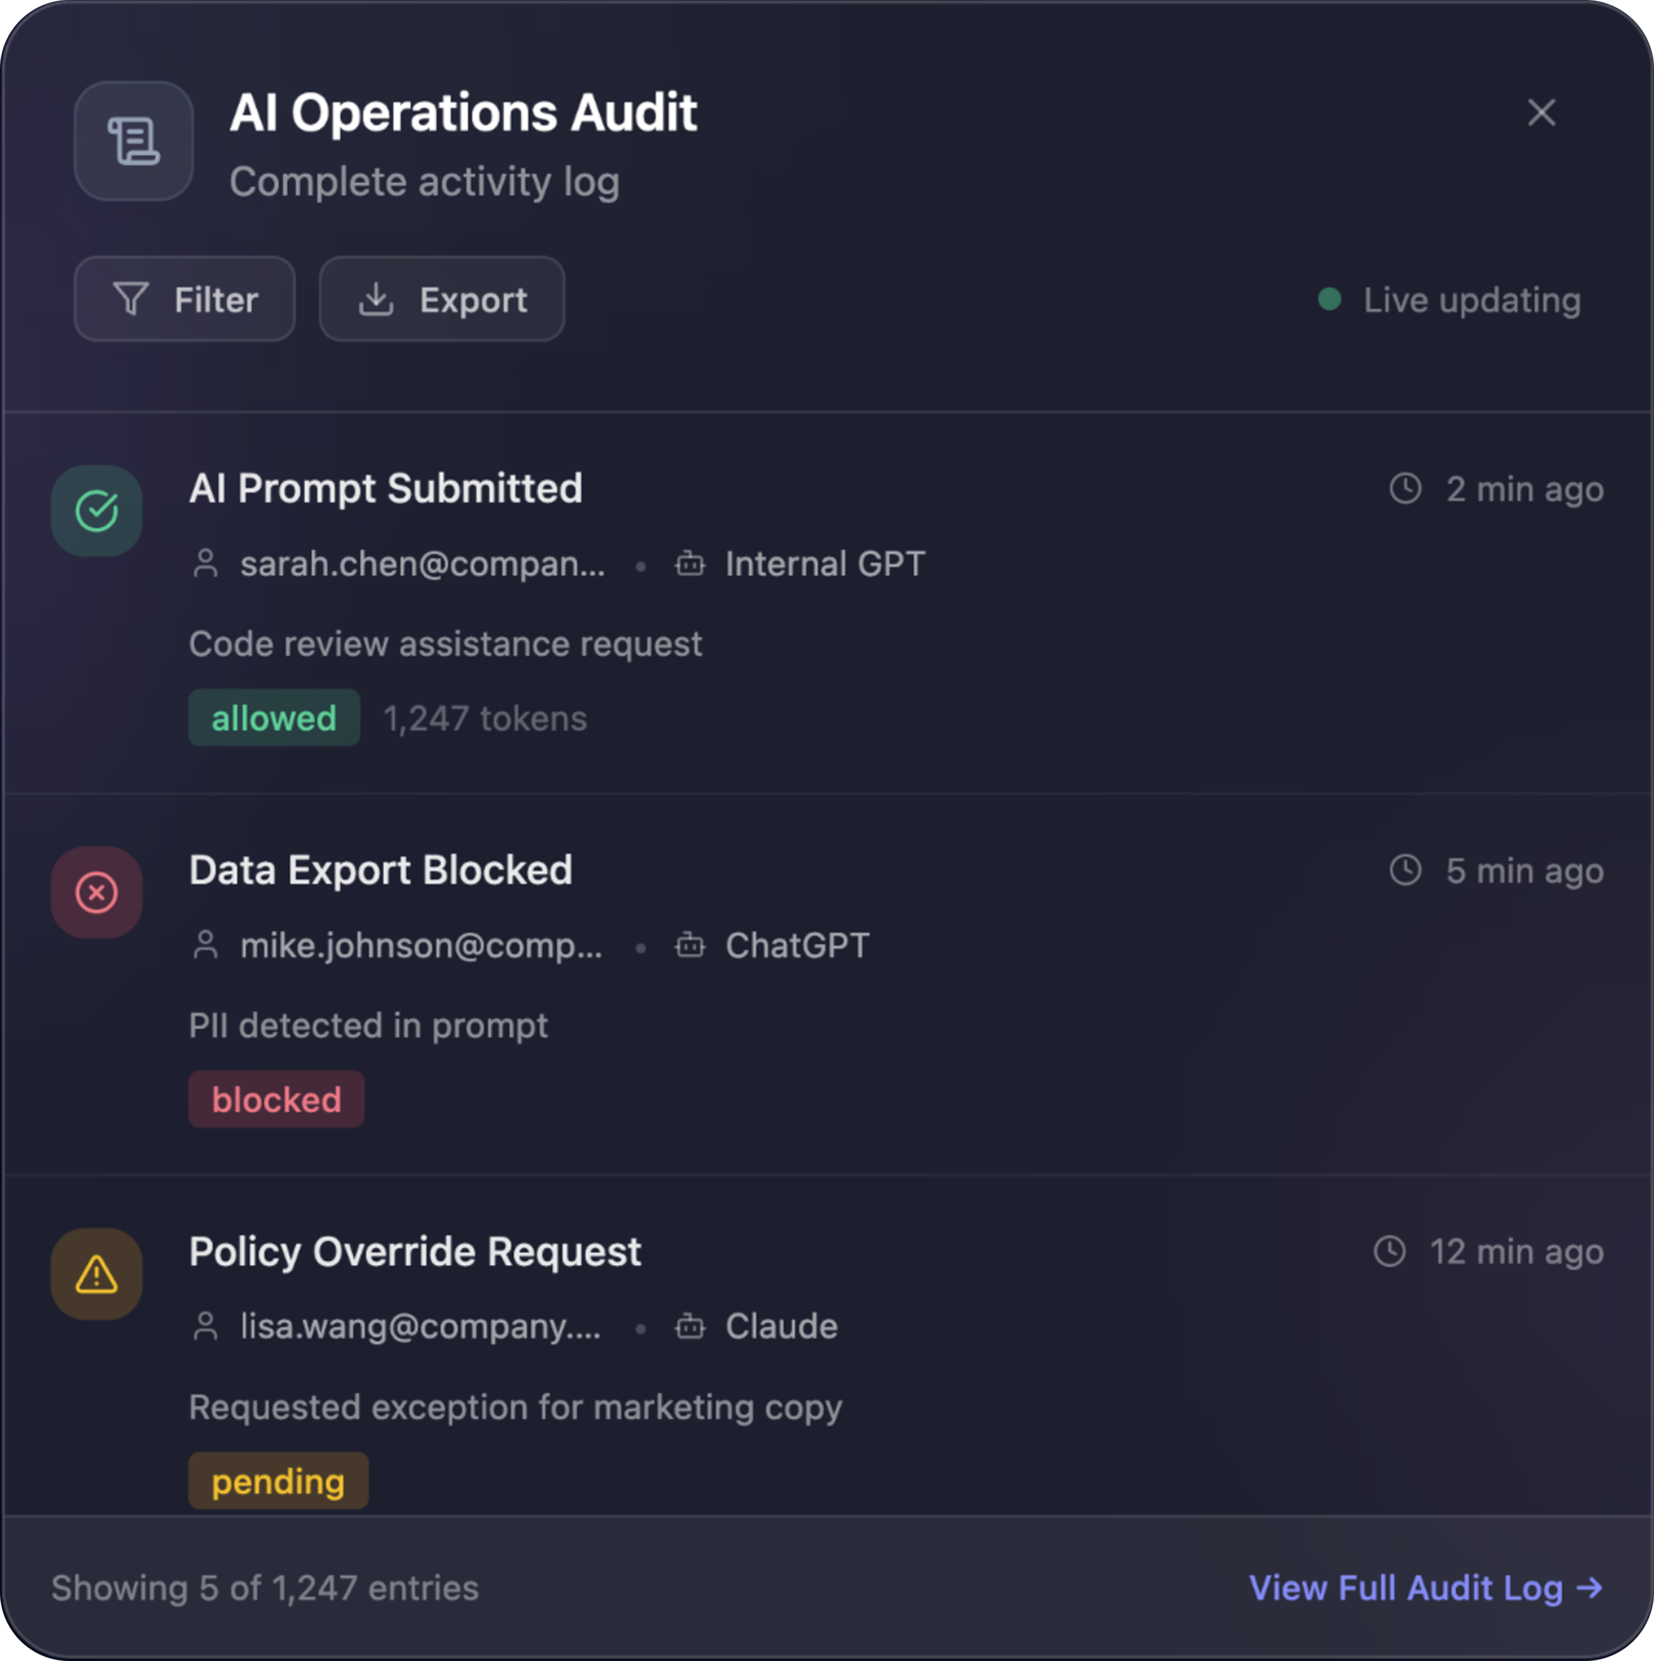Click the yellow warning triangle icon
Image resolution: width=1654 pixels, height=1661 pixels.
(x=97, y=1274)
